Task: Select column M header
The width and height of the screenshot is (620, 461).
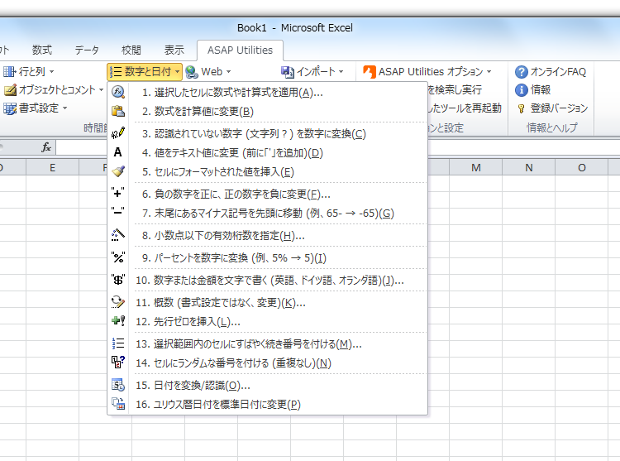Action: [x=475, y=168]
